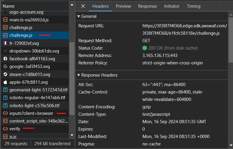
Task: Click the Cache-Control header value
Action: (173, 96)
